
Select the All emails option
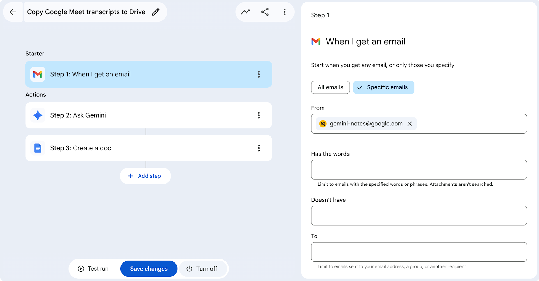coord(330,87)
